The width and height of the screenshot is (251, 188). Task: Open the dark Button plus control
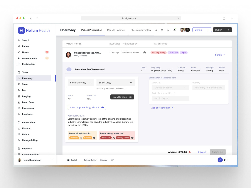tap(222, 30)
